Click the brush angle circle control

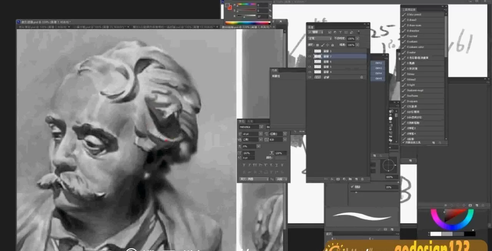point(389,166)
